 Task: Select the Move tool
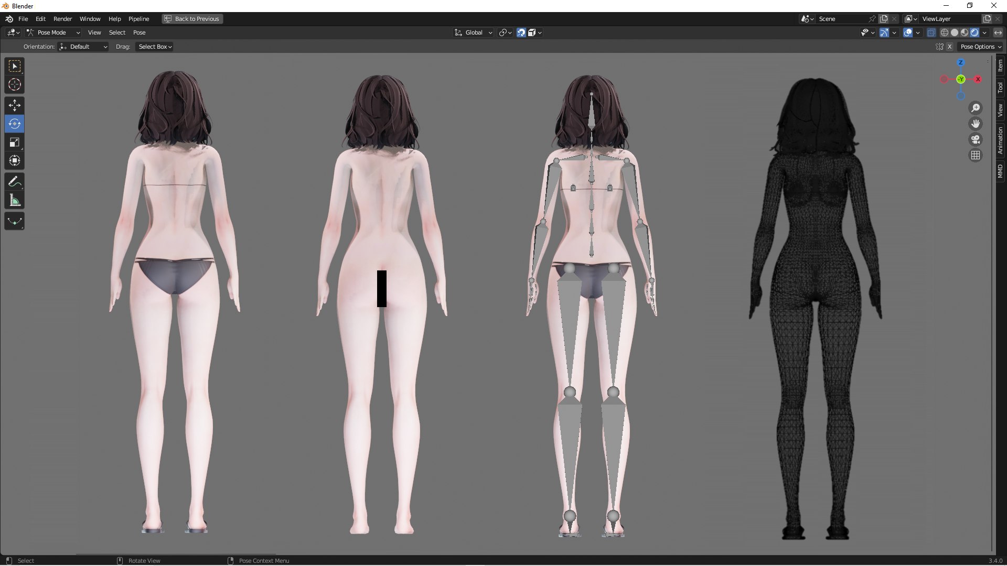click(x=14, y=105)
